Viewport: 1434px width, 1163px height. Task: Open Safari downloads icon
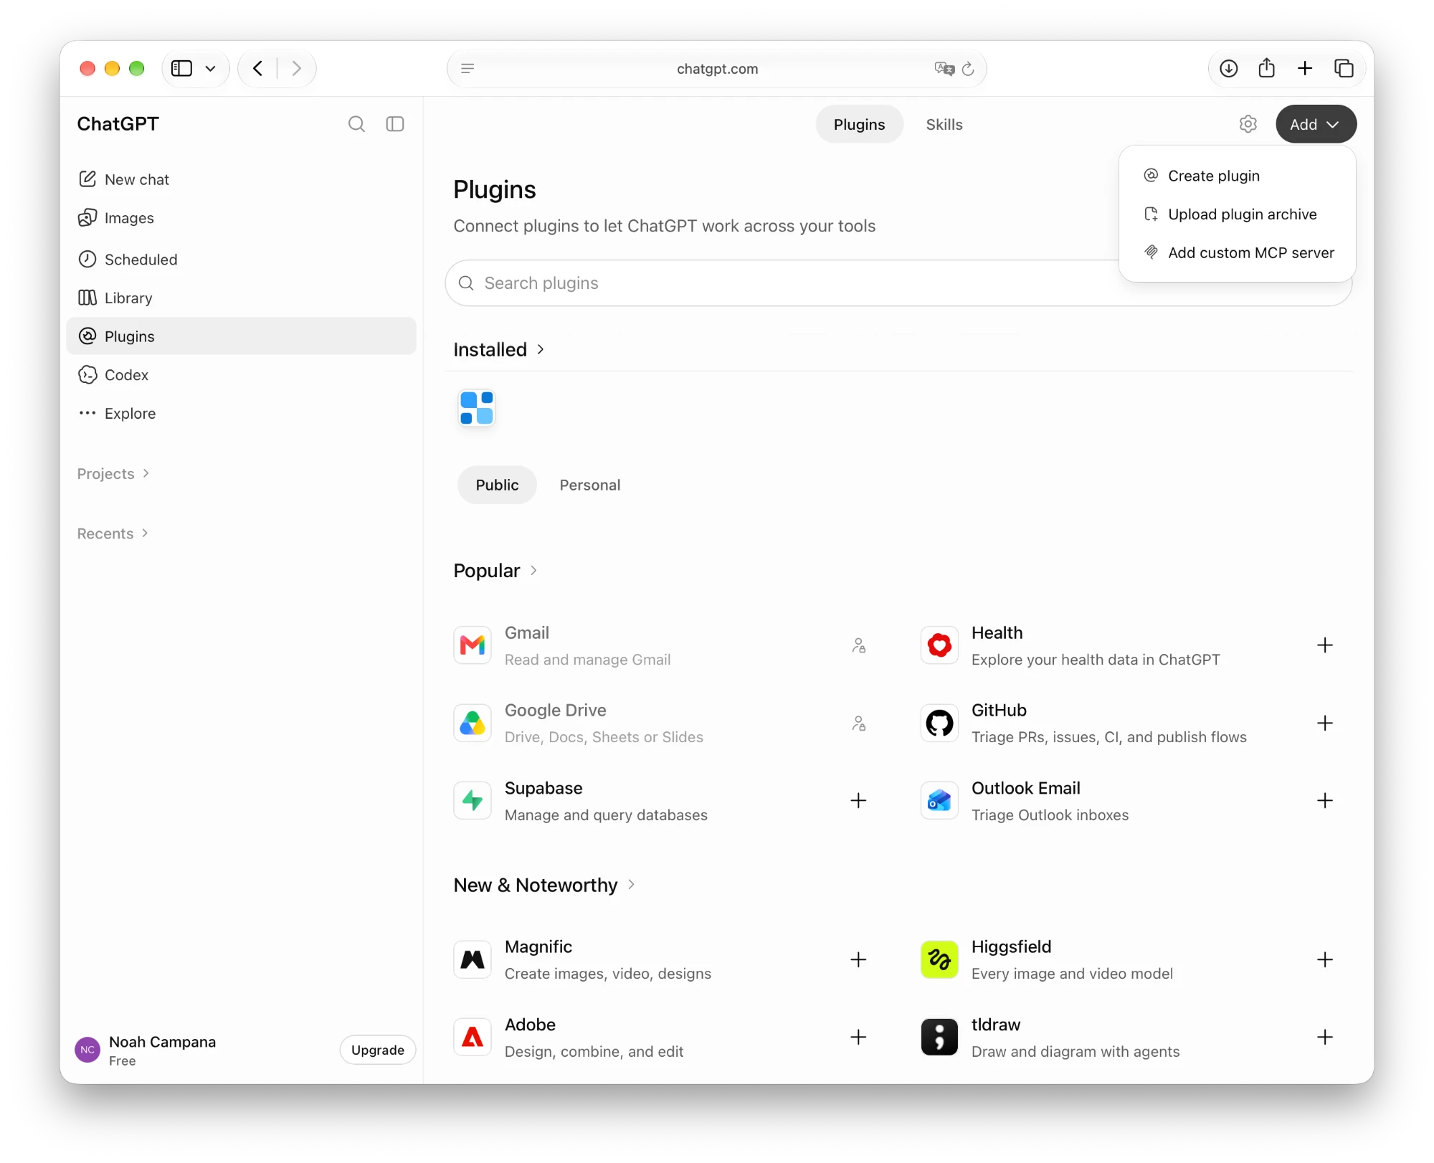pos(1228,68)
